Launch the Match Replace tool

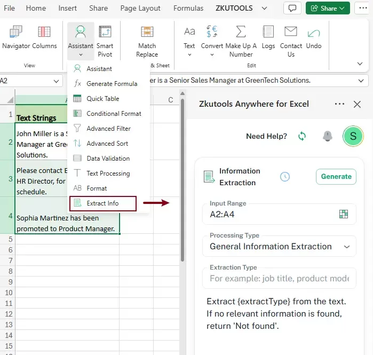pyautogui.click(x=147, y=31)
